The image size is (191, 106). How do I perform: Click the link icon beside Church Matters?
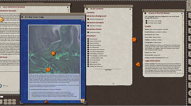tap(88, 43)
